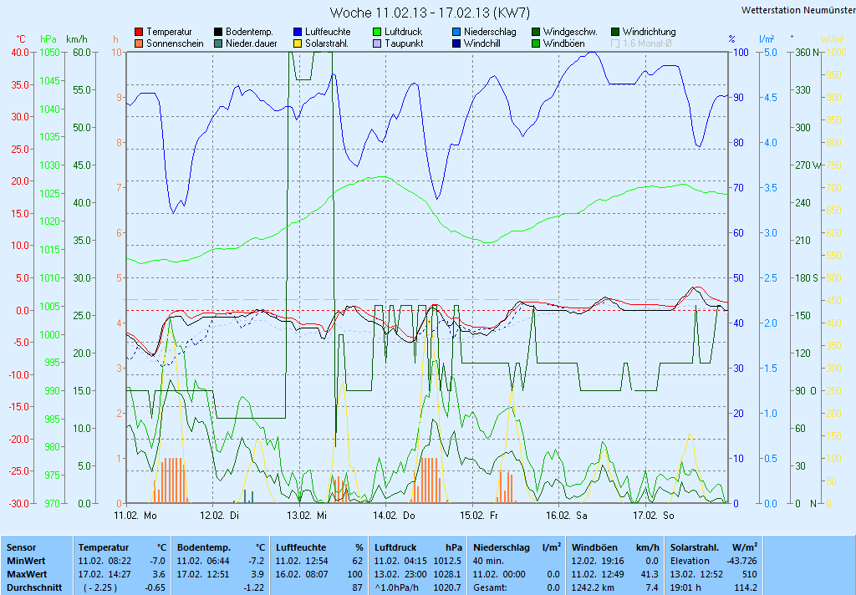Click the green Windböen legend square

536,43
